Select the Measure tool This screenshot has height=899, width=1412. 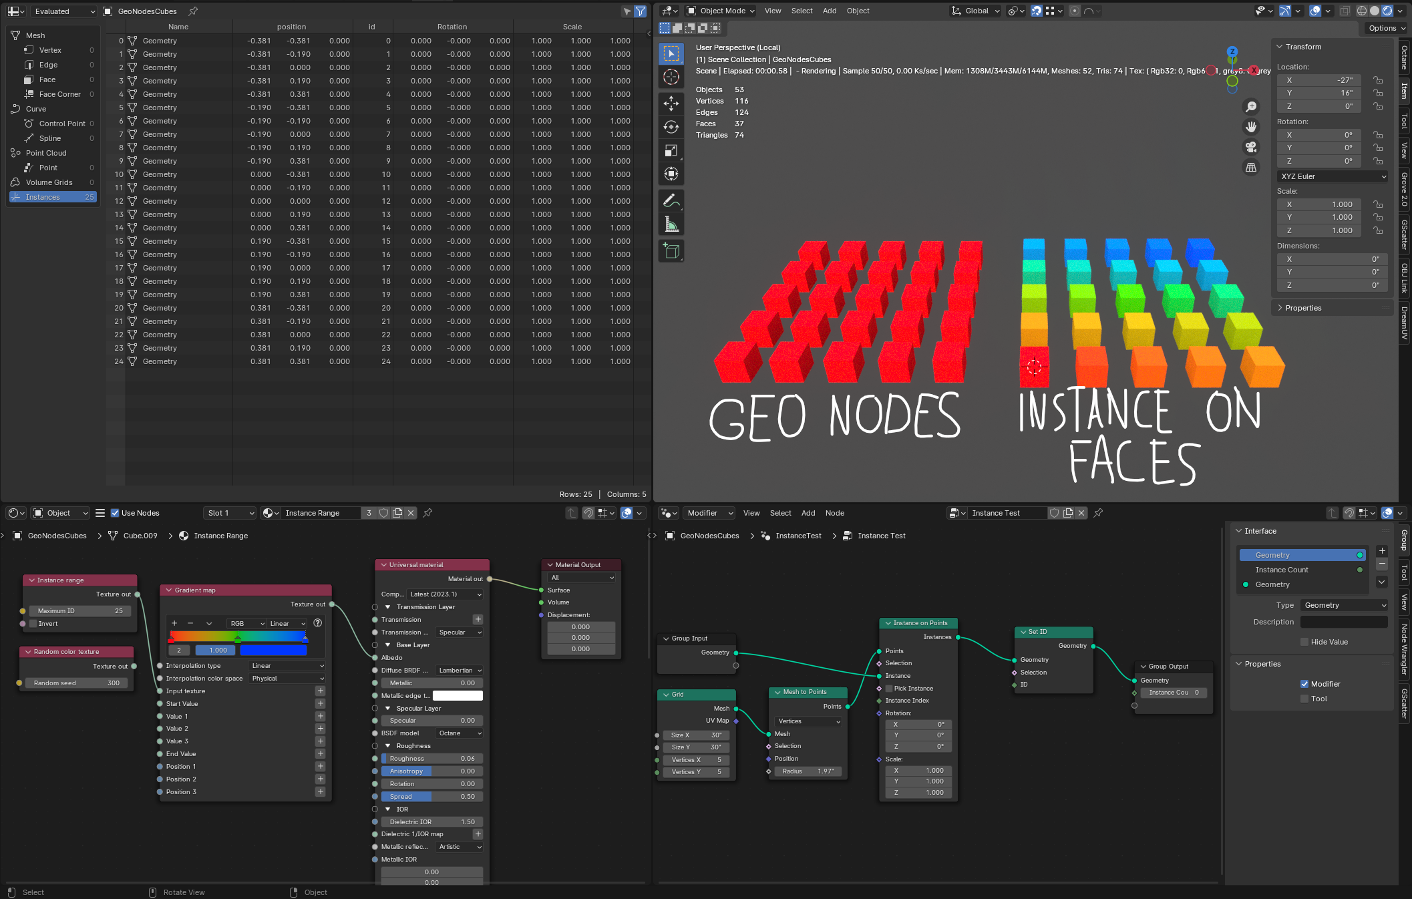tap(671, 225)
